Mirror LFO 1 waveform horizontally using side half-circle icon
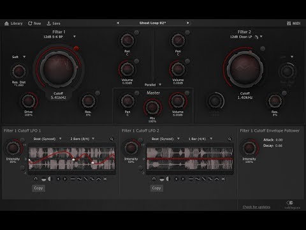Screen dimensions: 306x230 tap(50, 179)
